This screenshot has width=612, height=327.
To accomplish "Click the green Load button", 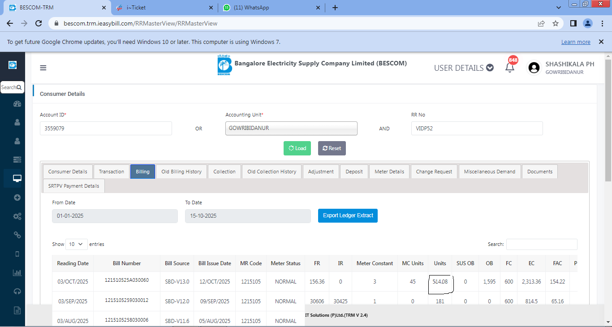I will (x=297, y=148).
